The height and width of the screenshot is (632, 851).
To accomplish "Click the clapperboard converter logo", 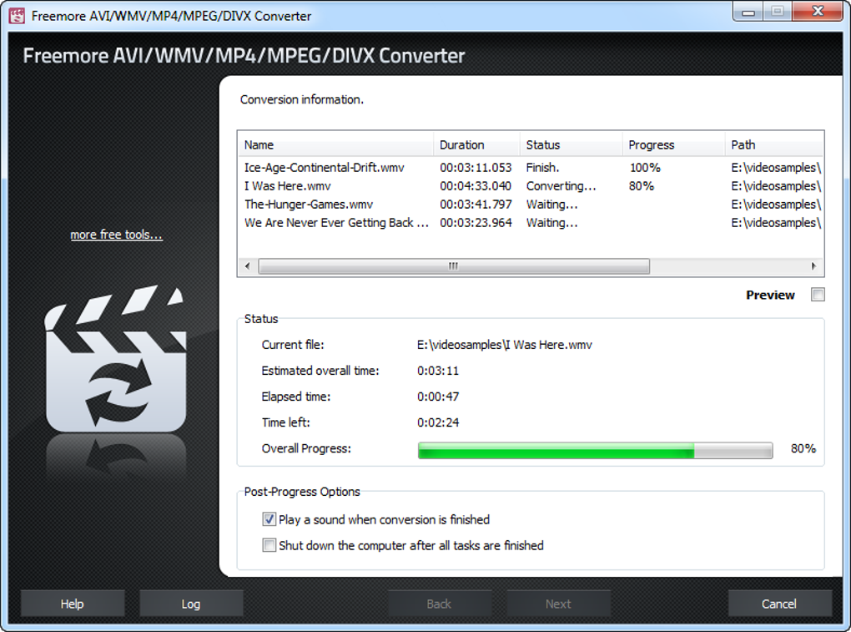I will pyautogui.click(x=116, y=358).
